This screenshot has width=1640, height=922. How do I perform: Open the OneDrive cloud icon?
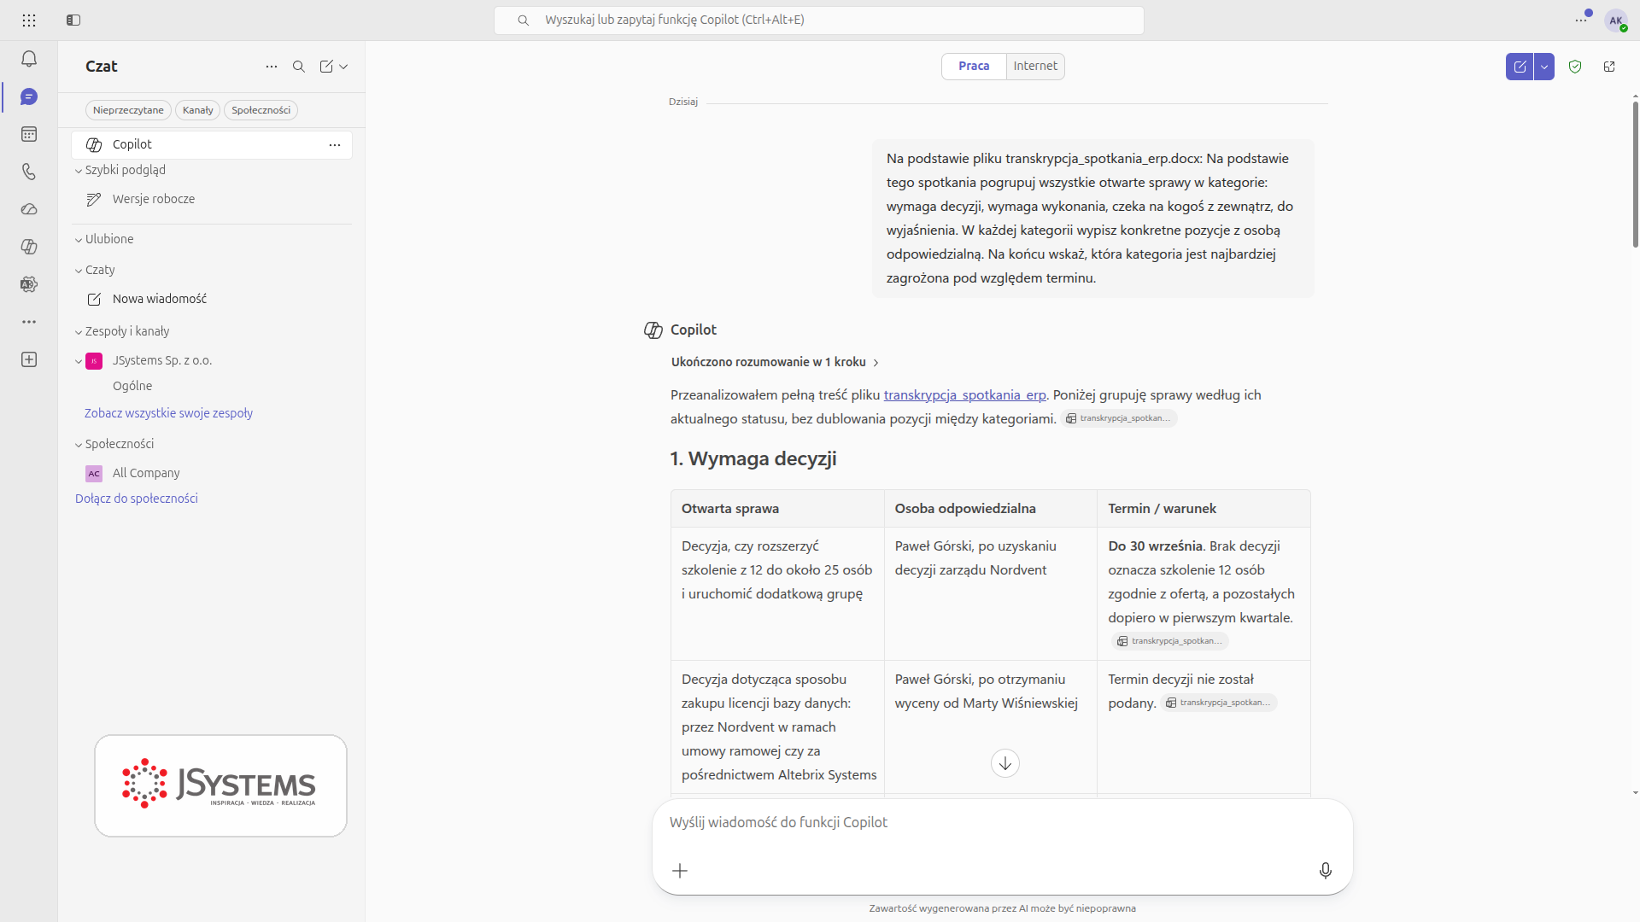point(29,209)
